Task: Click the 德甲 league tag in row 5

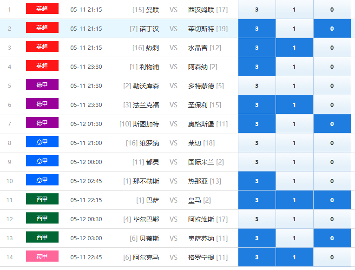Action: [42, 85]
